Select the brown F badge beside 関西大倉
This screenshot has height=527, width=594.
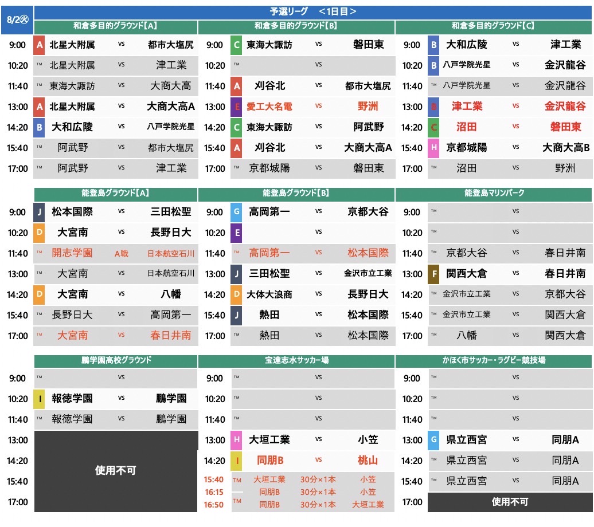pyautogui.click(x=433, y=274)
